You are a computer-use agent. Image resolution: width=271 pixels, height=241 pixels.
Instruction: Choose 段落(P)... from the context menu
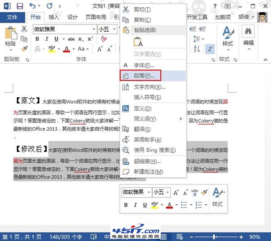[153, 76]
